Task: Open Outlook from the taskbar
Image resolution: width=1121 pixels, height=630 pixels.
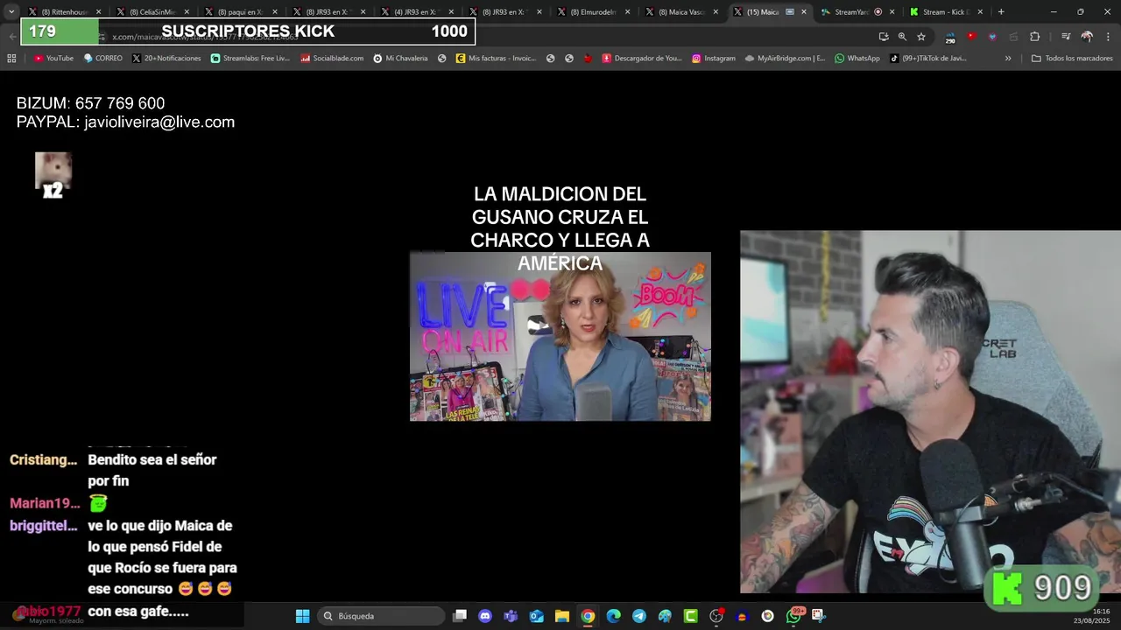Action: coord(536,616)
